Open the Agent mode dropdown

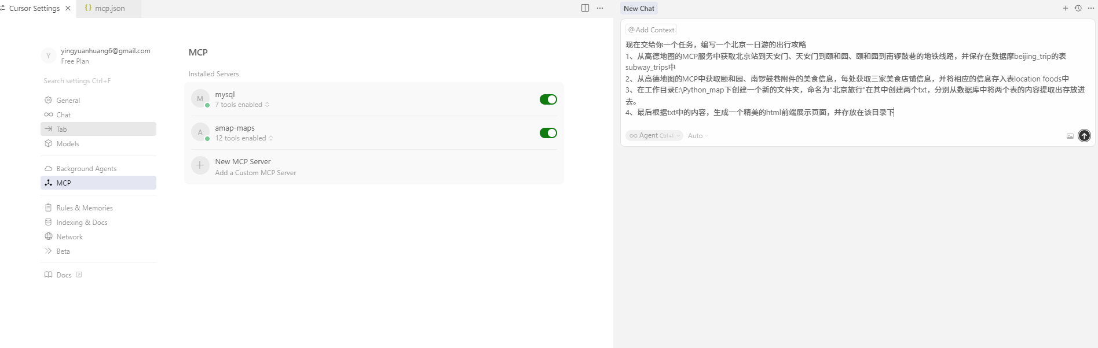pyautogui.click(x=654, y=135)
